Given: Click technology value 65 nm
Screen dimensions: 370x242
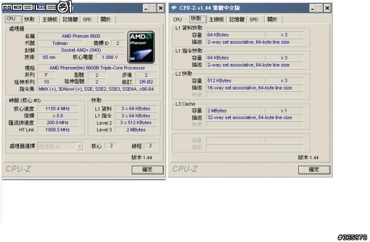Looking at the screenshot, I should (49, 57).
